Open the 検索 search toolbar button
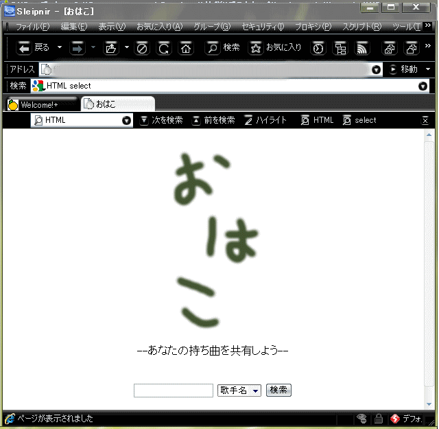Viewport: 439px width, 429px height. pyautogui.click(x=223, y=47)
